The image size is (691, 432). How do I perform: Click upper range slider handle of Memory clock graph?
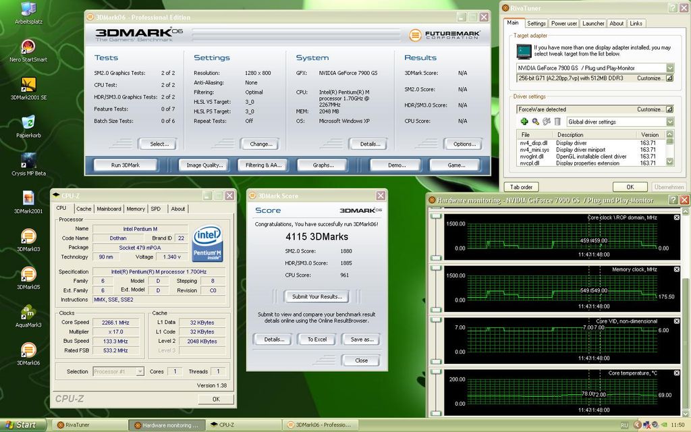436,268
